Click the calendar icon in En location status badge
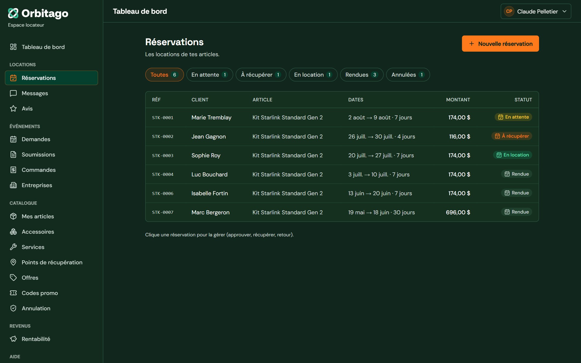Screen dimensions: 581x363 [499, 155]
